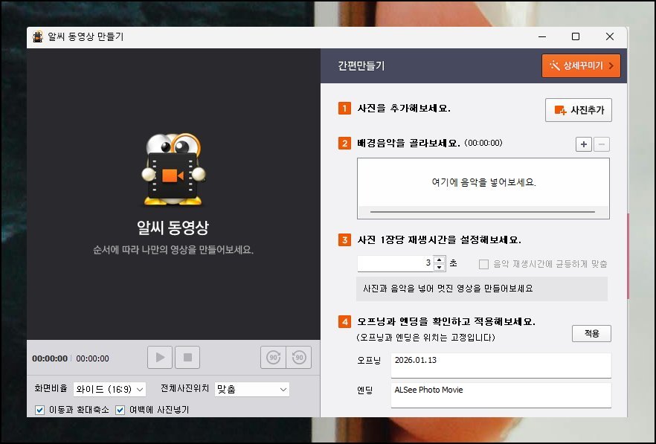Open 화면비율 와이드 (16:9) dropdown
This screenshot has width=656, height=444.
109,389
